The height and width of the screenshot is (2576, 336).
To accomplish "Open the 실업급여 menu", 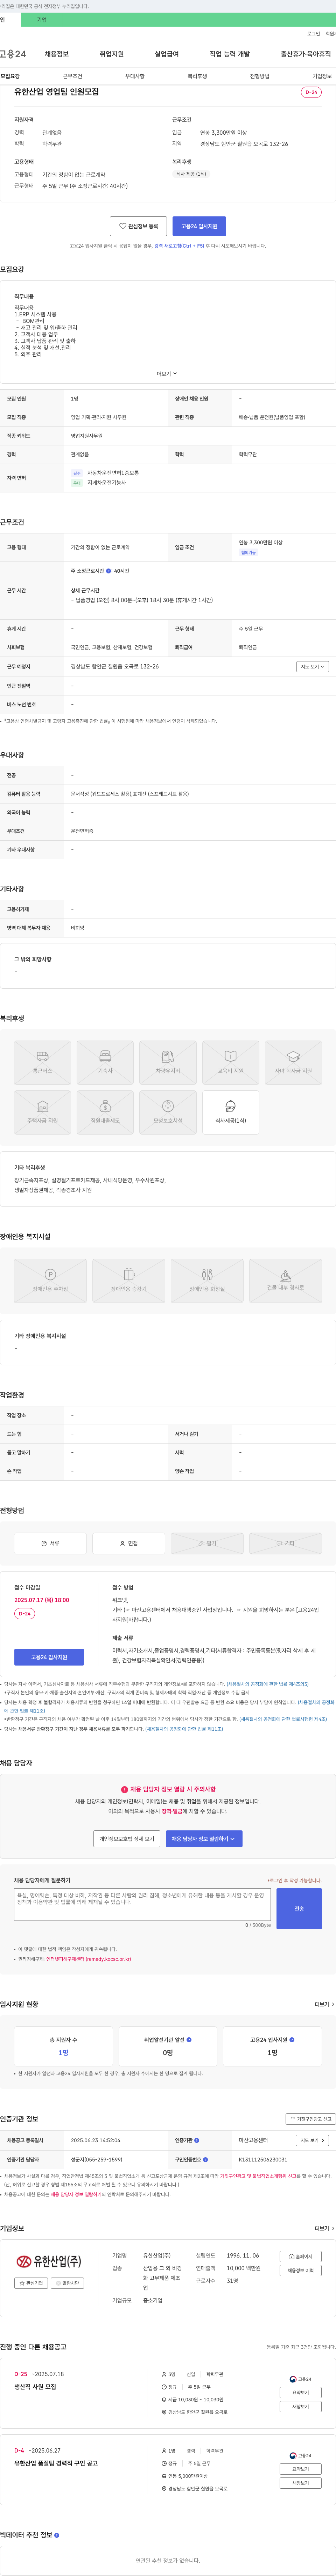I will coord(167,54).
